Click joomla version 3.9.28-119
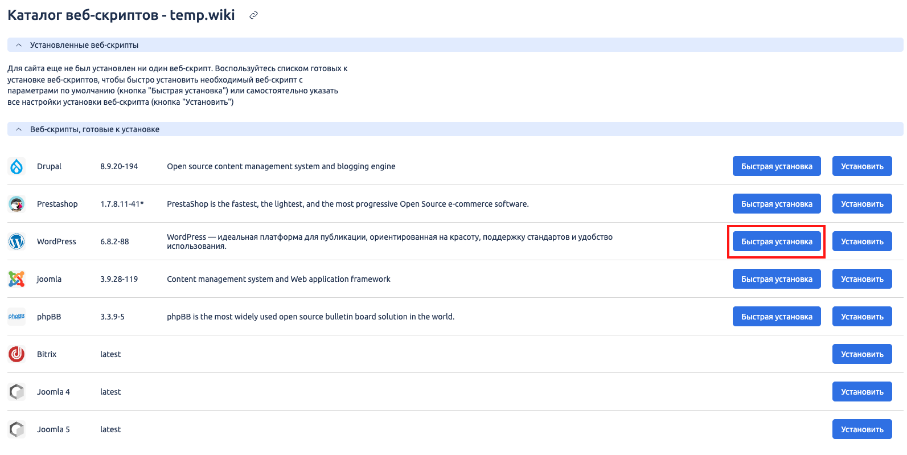The height and width of the screenshot is (455, 907). 119,279
